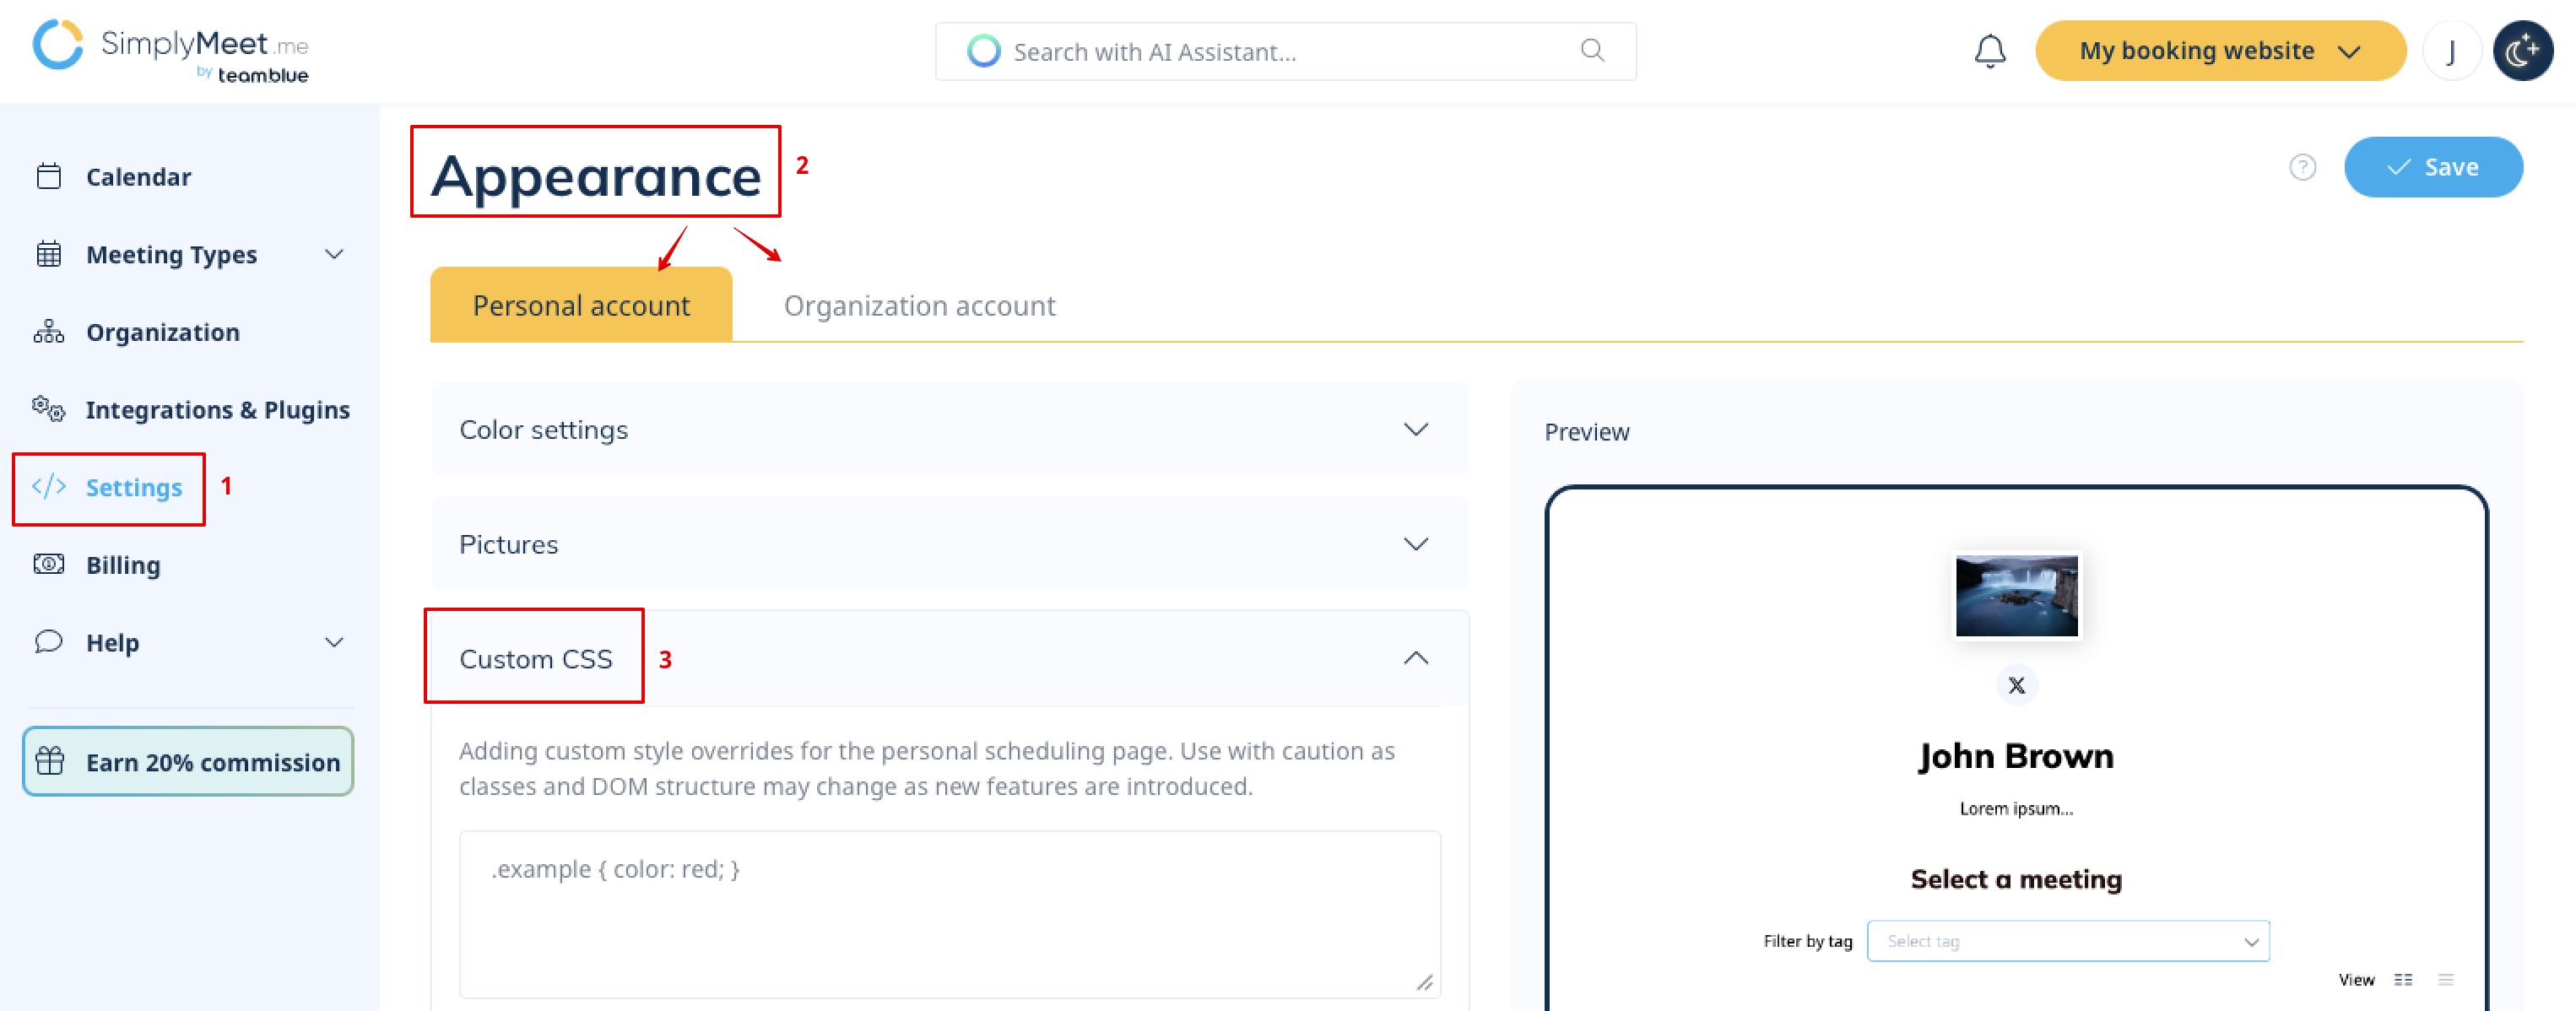Click the Meeting Types grid icon
This screenshot has width=2576, height=1011.
click(49, 254)
